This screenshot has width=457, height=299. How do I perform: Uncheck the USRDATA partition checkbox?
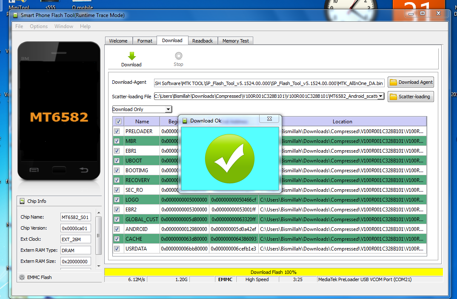(x=117, y=248)
